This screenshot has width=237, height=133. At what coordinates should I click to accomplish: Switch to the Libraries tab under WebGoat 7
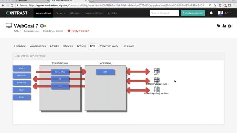[x=68, y=46]
